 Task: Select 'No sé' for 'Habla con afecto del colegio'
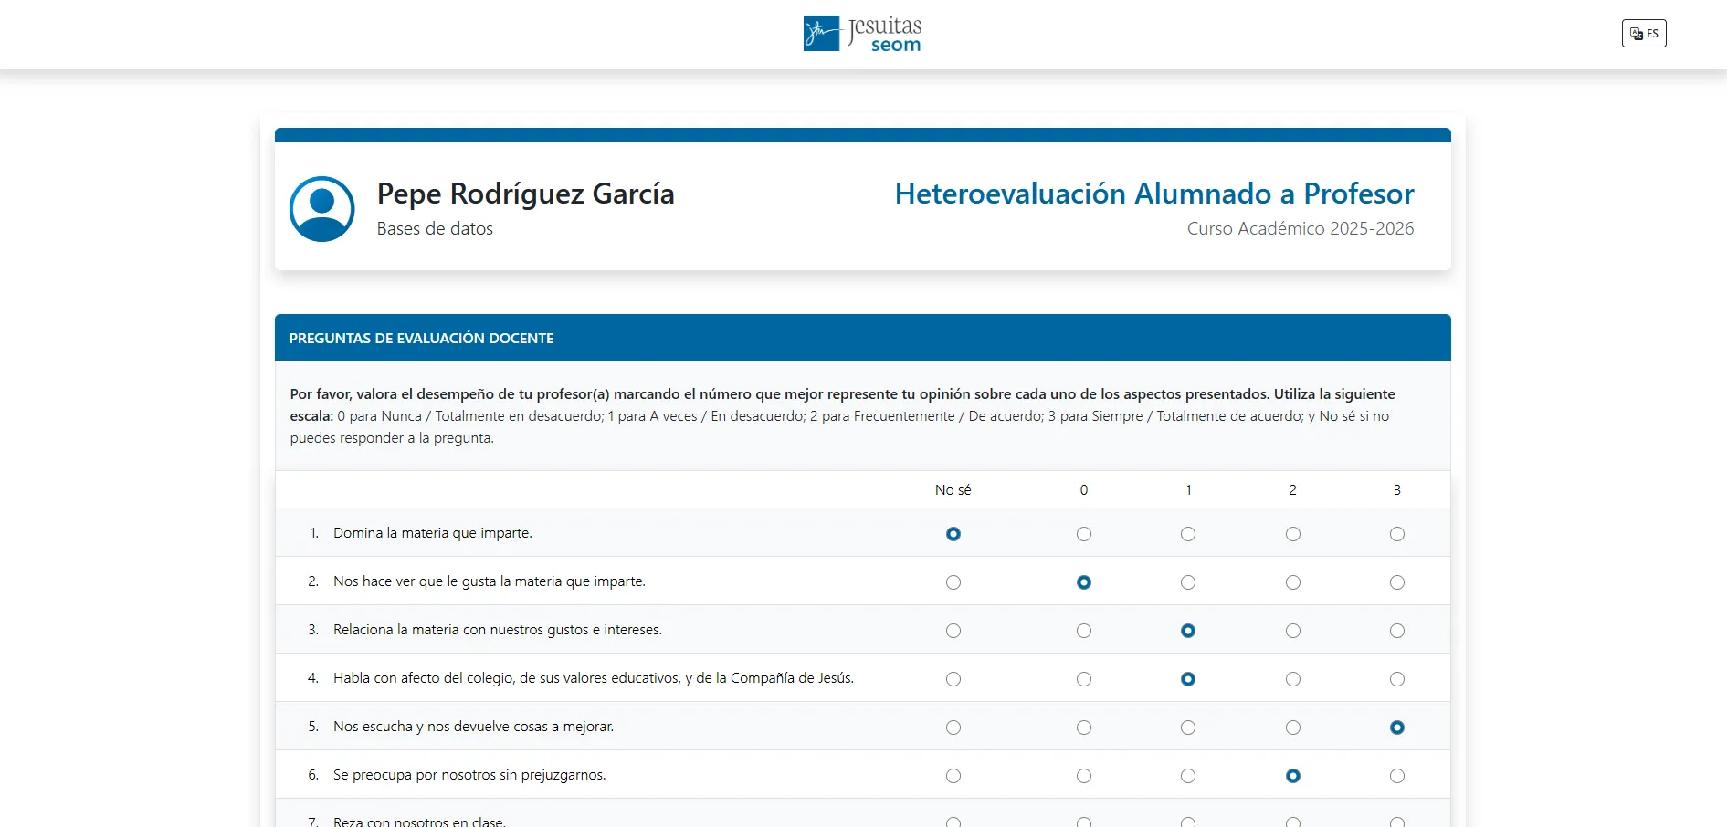(953, 679)
